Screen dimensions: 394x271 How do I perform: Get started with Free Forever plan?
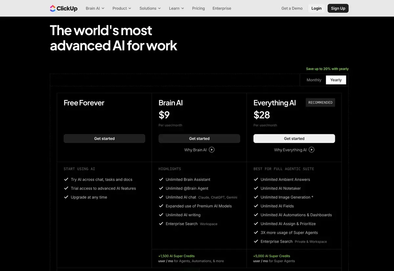click(x=104, y=138)
